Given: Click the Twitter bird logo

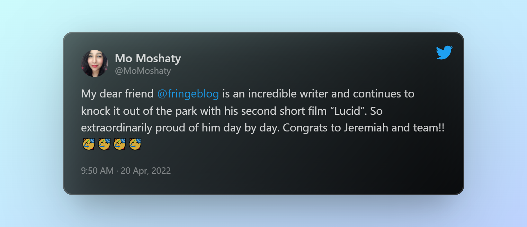Looking at the screenshot, I should pyautogui.click(x=444, y=53).
